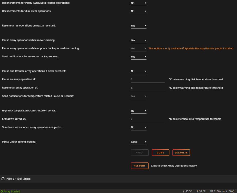Click the thermometer icon beside 35 °C

183,191
